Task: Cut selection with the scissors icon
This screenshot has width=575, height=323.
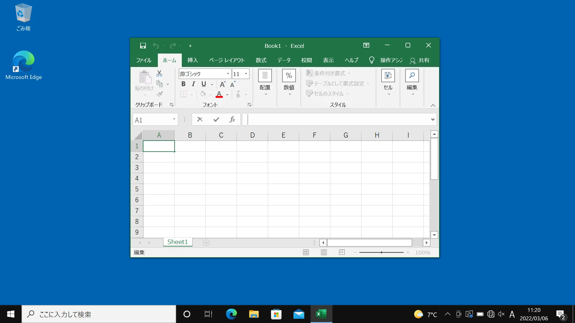Action: 159,74
